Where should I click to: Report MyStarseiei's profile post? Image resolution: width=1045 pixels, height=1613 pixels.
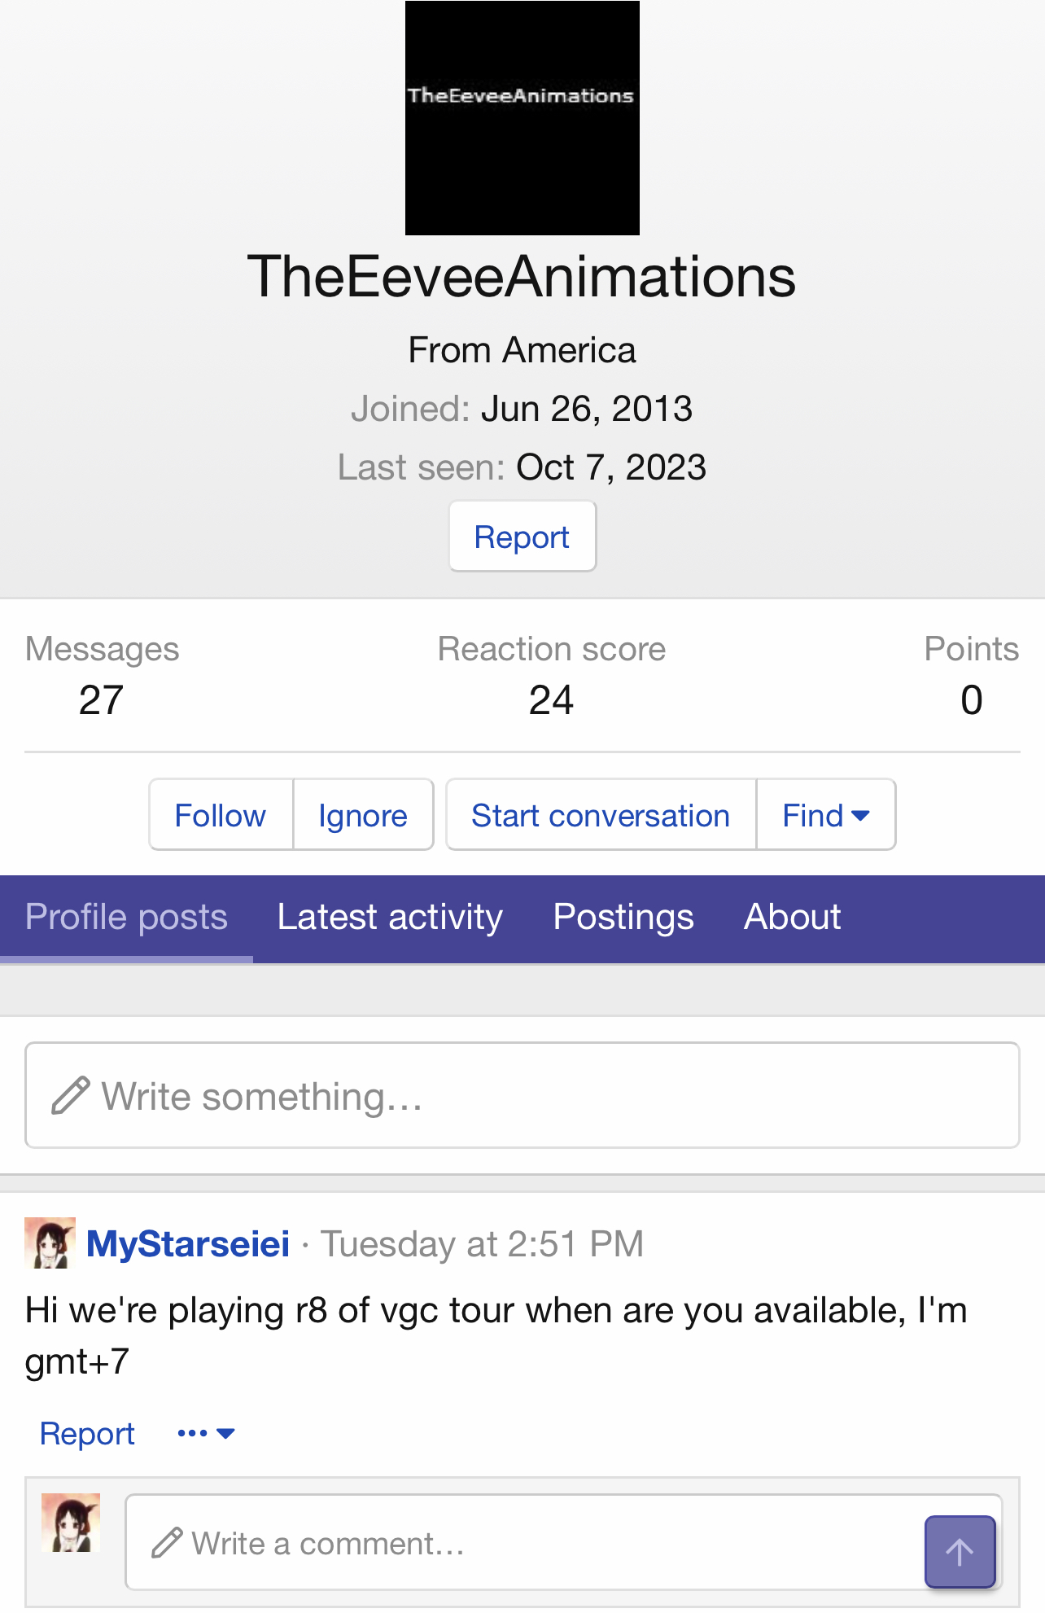coord(87,1434)
